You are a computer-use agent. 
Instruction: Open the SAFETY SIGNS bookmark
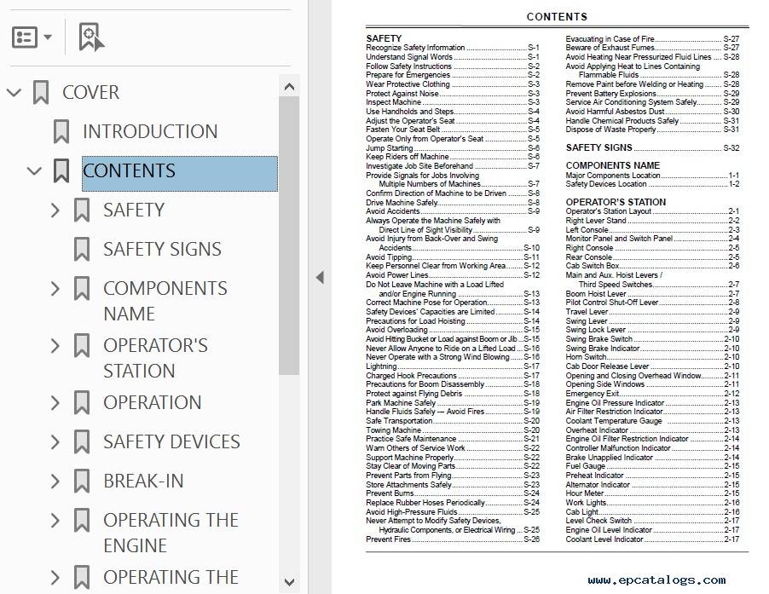(162, 250)
